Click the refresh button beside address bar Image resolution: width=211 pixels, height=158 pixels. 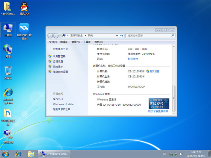(122, 36)
